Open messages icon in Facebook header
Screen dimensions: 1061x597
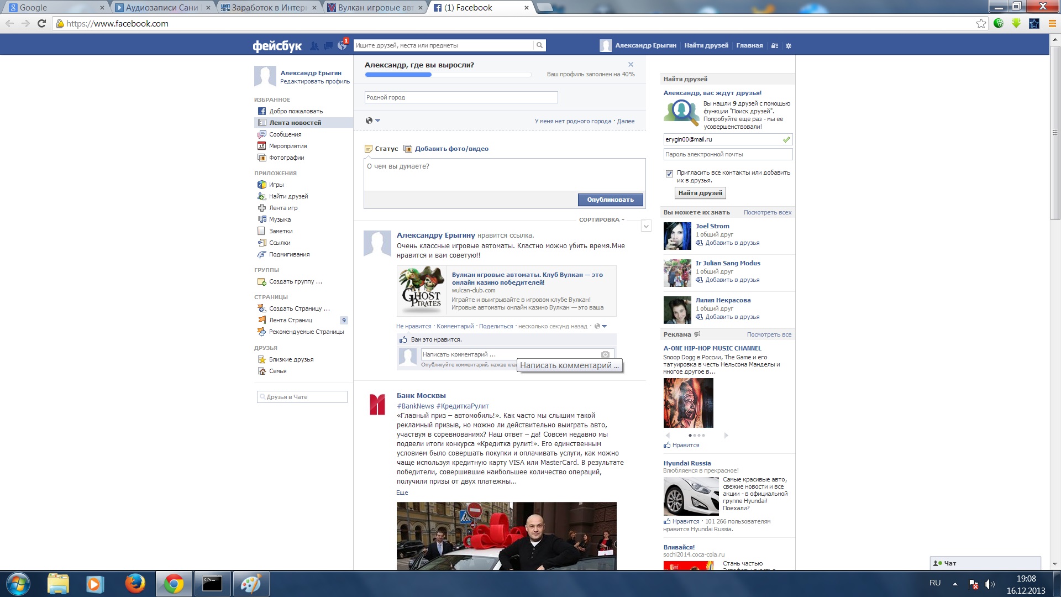tap(328, 46)
